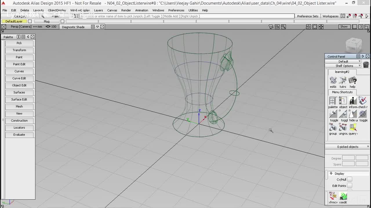Open the Surfaces palette section
This screenshot has width=371, height=208.
[19, 92]
